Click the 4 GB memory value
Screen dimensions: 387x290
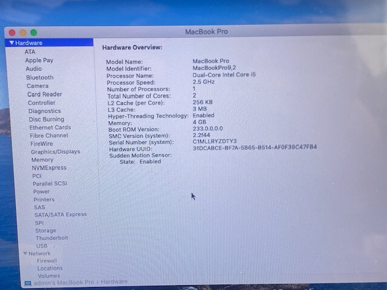(x=200, y=122)
